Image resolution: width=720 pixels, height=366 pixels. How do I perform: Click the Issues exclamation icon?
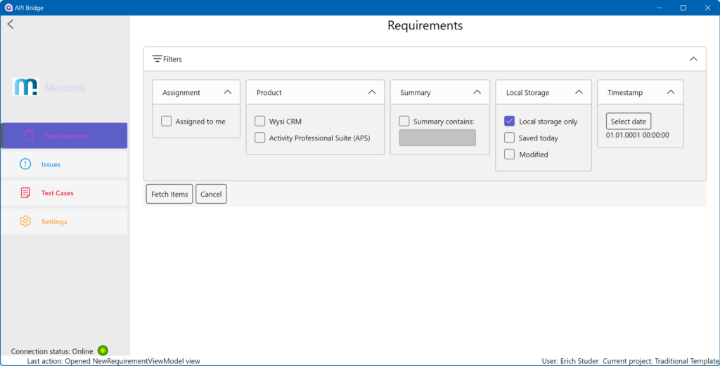pyautogui.click(x=25, y=164)
